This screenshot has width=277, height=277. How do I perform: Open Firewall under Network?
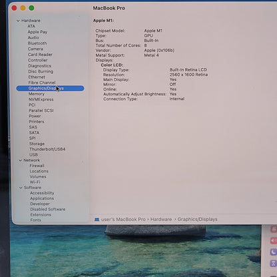[x=37, y=166]
